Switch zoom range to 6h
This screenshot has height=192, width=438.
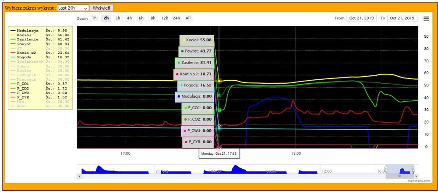click(141, 18)
